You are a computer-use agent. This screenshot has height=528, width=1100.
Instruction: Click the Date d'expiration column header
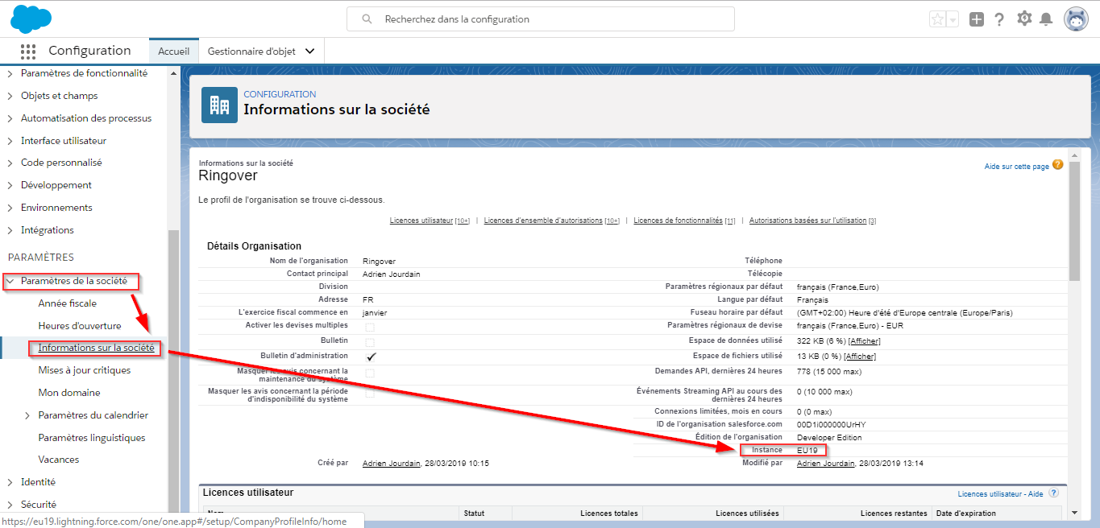pos(966,514)
